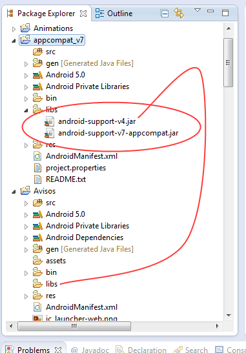
Task: Select android-support-v7-appcompat.jar icon
Action: click(x=49, y=133)
